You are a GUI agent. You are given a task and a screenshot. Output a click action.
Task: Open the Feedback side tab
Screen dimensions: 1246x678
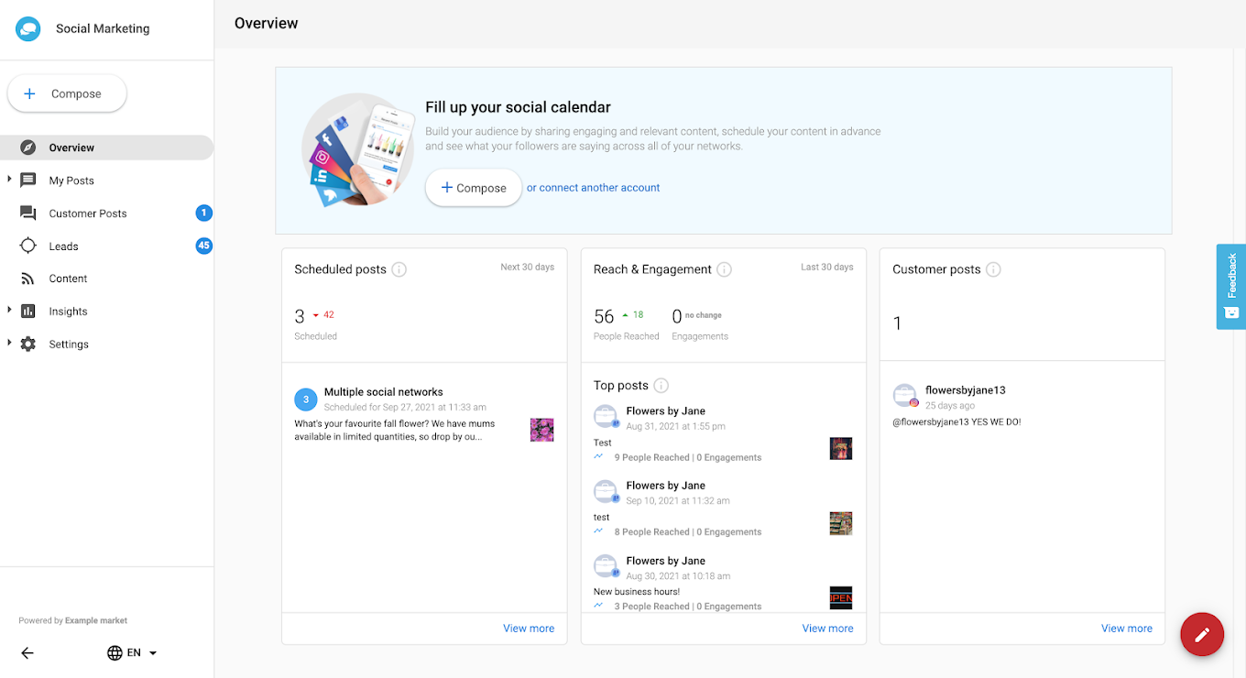pos(1230,286)
